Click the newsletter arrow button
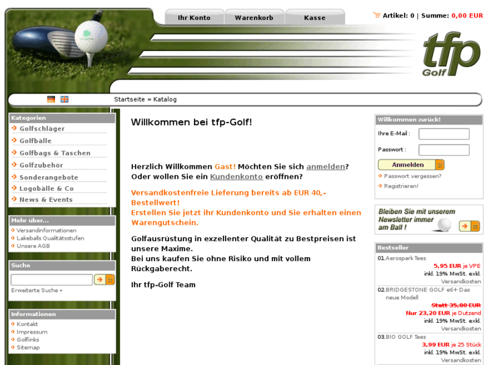This screenshot has width=488, height=365. 469,226
